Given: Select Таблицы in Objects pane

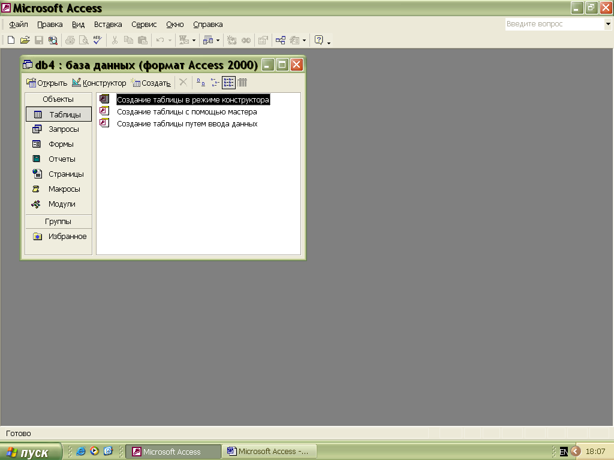Looking at the screenshot, I should [59, 114].
